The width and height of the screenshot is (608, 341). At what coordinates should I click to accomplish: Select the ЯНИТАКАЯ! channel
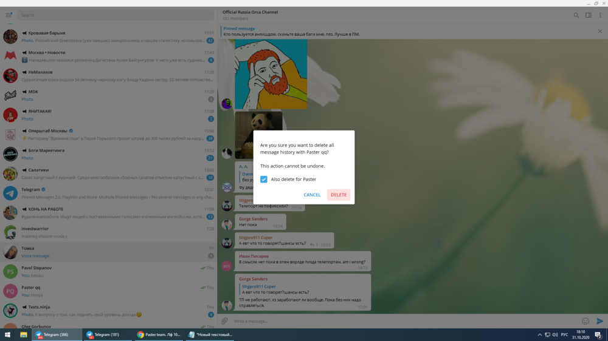pyautogui.click(x=109, y=115)
